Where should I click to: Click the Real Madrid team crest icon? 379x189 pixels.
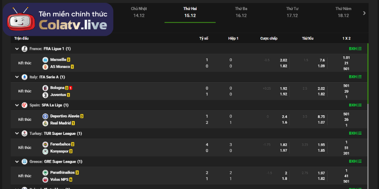point(45,123)
